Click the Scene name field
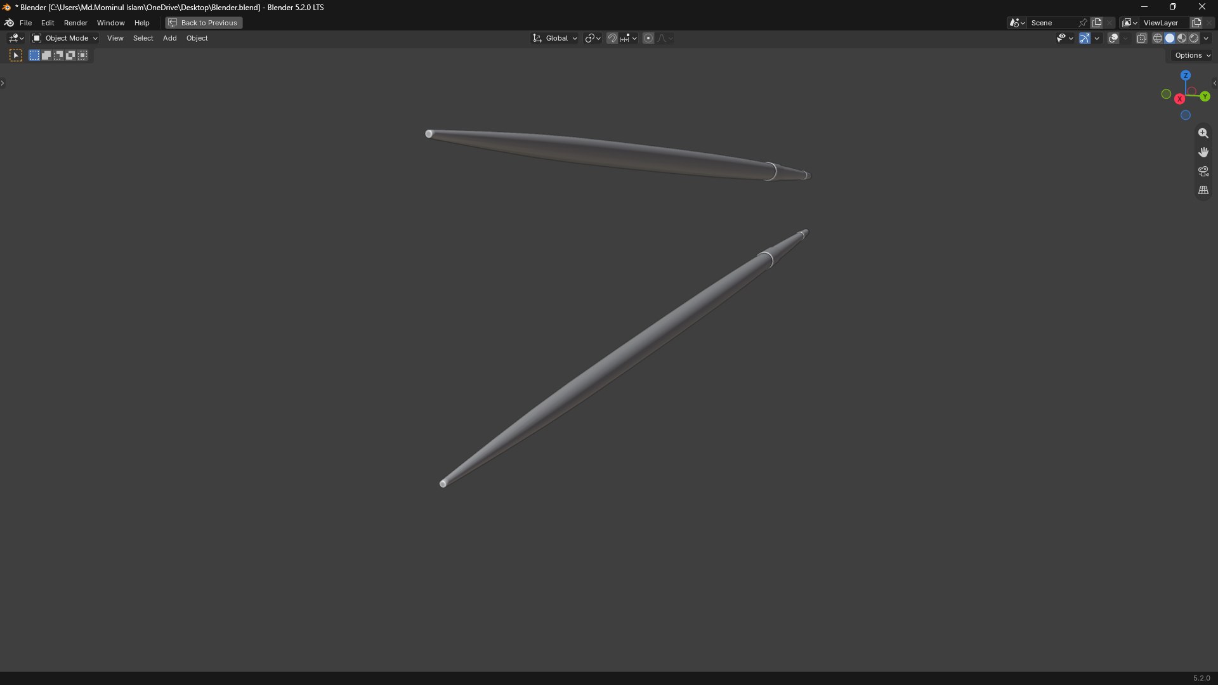 (1052, 23)
